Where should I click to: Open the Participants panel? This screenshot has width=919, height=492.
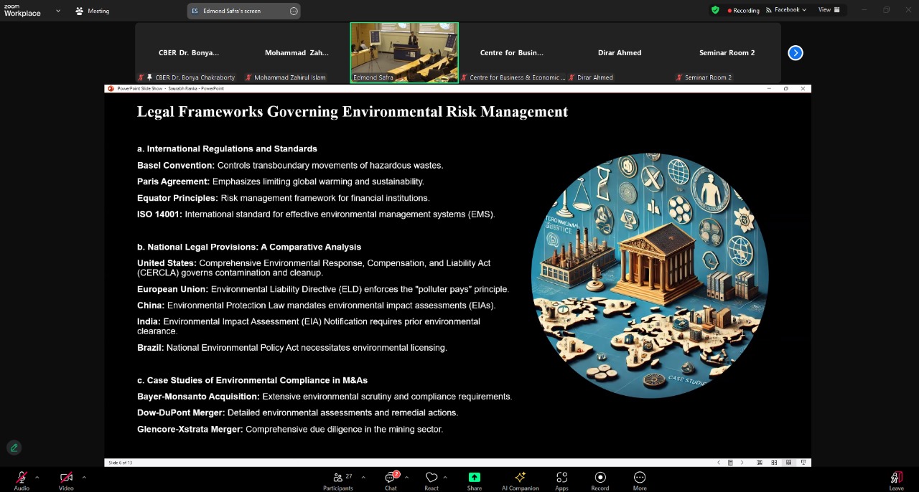(x=338, y=480)
